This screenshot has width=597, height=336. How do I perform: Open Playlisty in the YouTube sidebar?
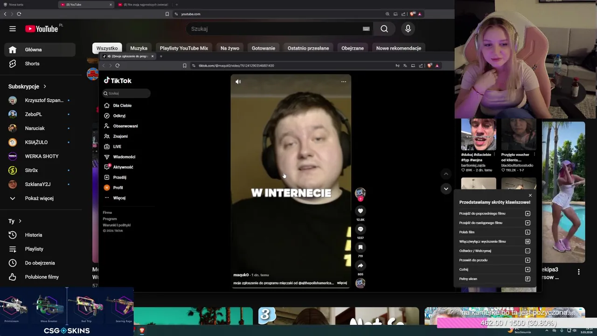coord(40,249)
